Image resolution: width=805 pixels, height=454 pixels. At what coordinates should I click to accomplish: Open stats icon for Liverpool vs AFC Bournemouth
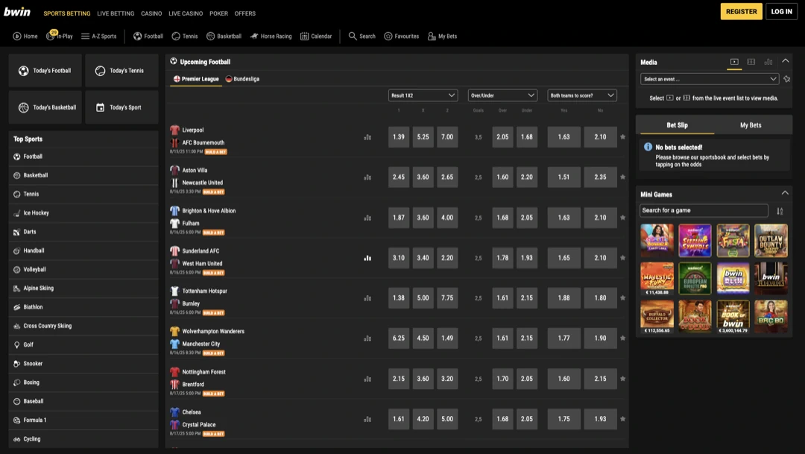[367, 137]
